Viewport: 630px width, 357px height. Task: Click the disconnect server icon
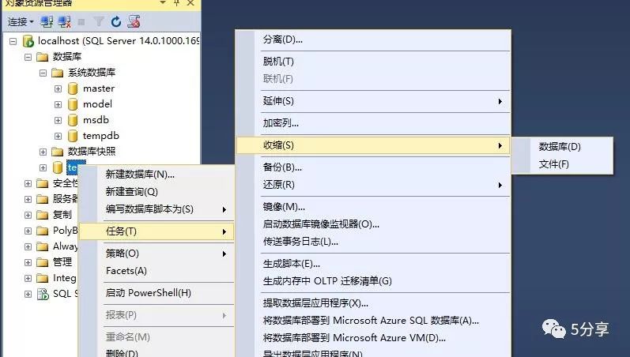(64, 21)
